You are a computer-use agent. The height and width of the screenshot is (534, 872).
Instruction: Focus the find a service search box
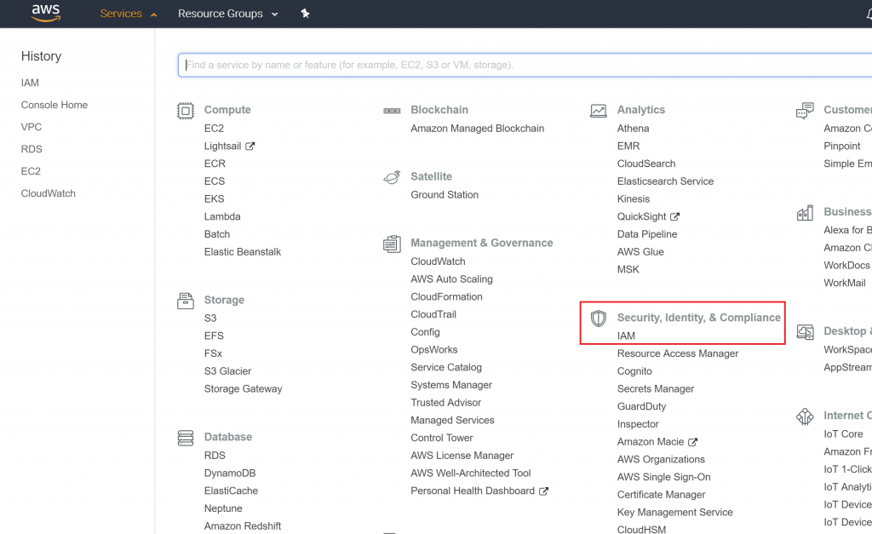pos(525,65)
